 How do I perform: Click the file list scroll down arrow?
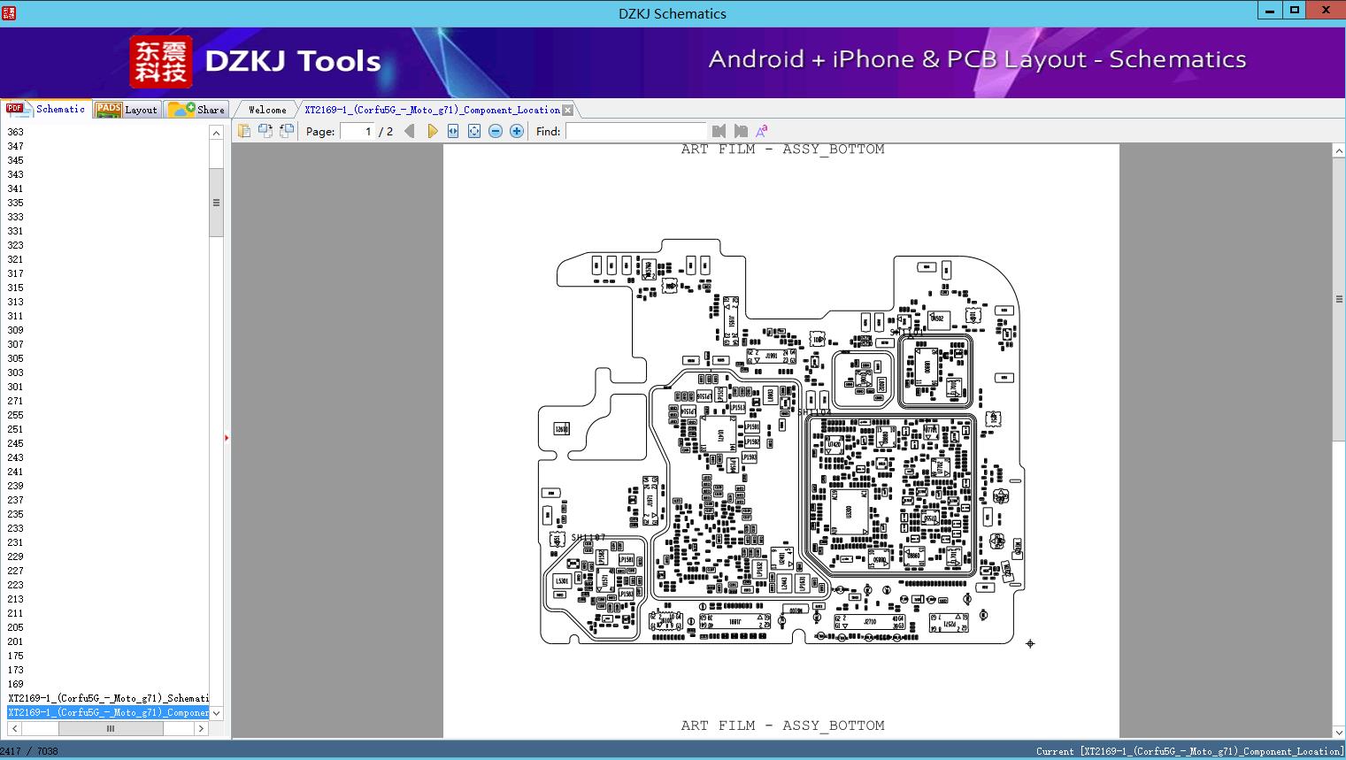click(216, 712)
